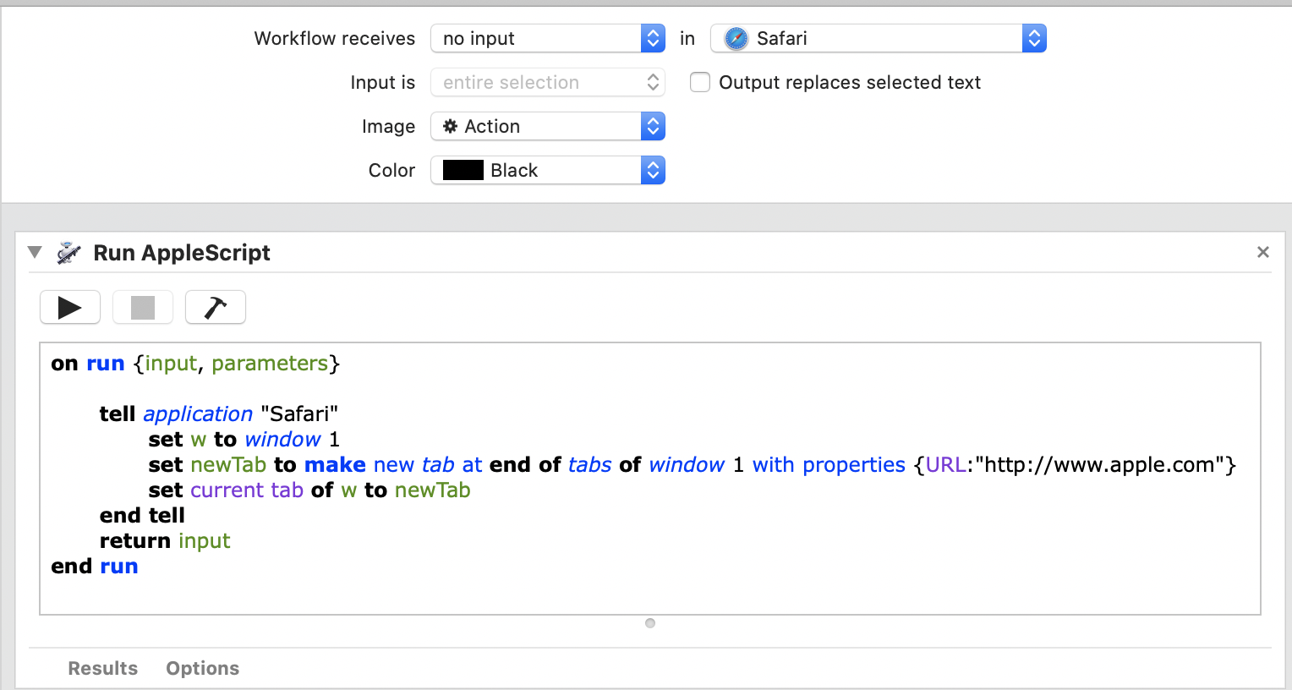Compile the script with the hammer icon

[216, 307]
